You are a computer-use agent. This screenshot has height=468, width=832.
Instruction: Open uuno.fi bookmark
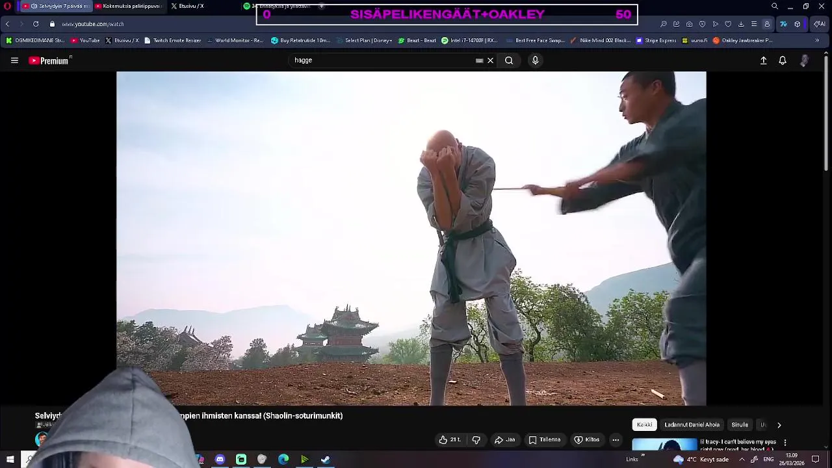click(694, 40)
